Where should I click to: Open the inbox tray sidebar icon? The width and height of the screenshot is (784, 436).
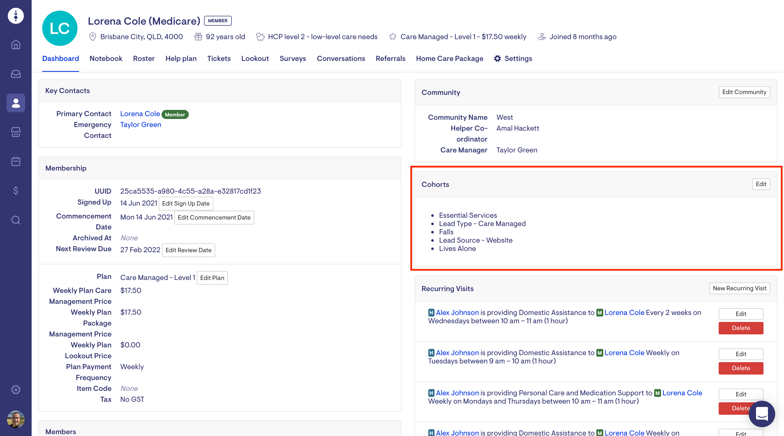[16, 74]
